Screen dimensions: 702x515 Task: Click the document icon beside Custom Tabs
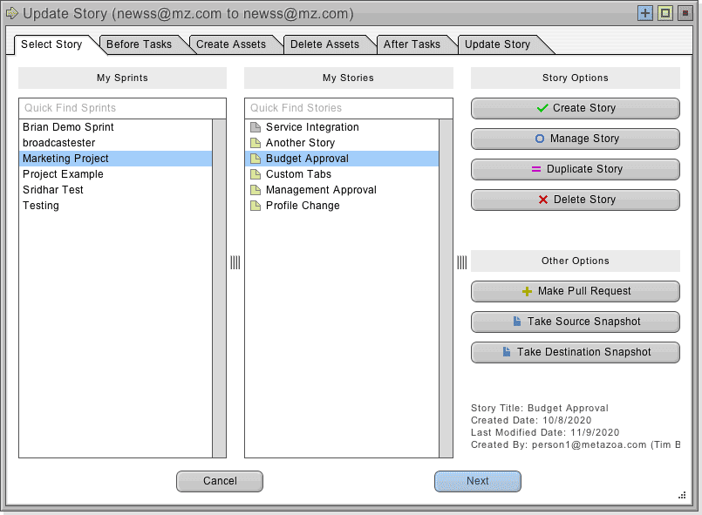[x=256, y=174]
